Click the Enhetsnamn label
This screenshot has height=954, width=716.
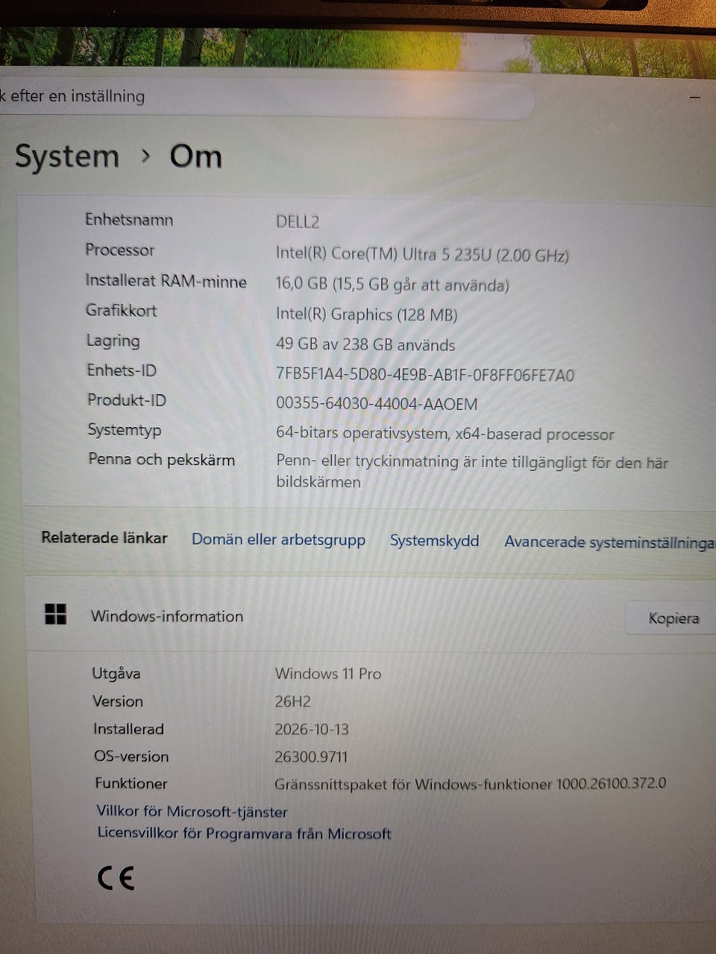129,220
